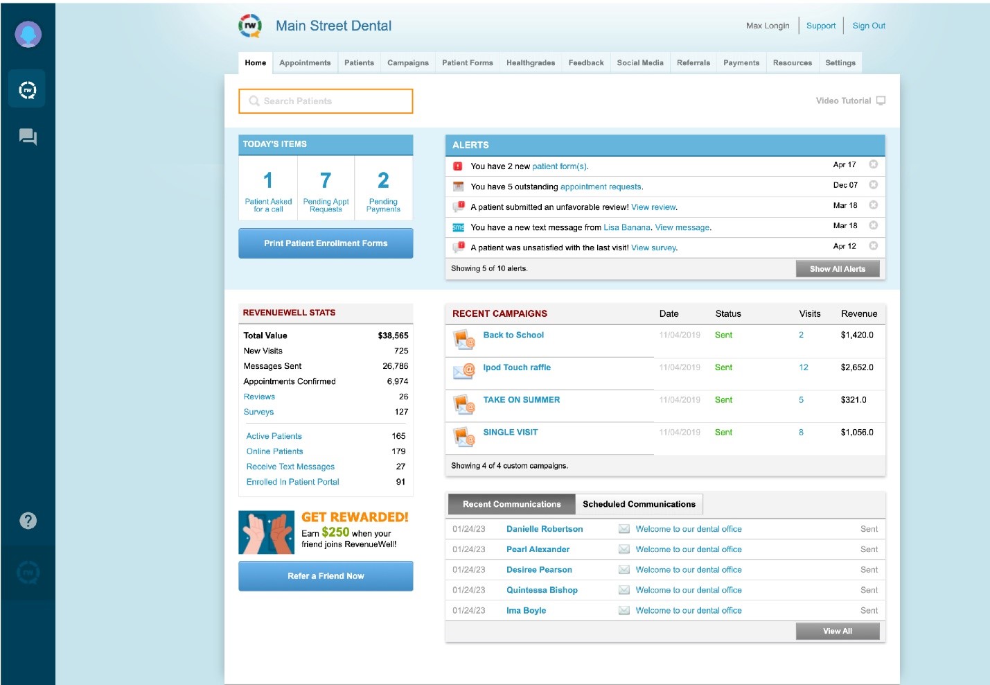Click envelope icon in Danielle Robertson row

tap(624, 529)
